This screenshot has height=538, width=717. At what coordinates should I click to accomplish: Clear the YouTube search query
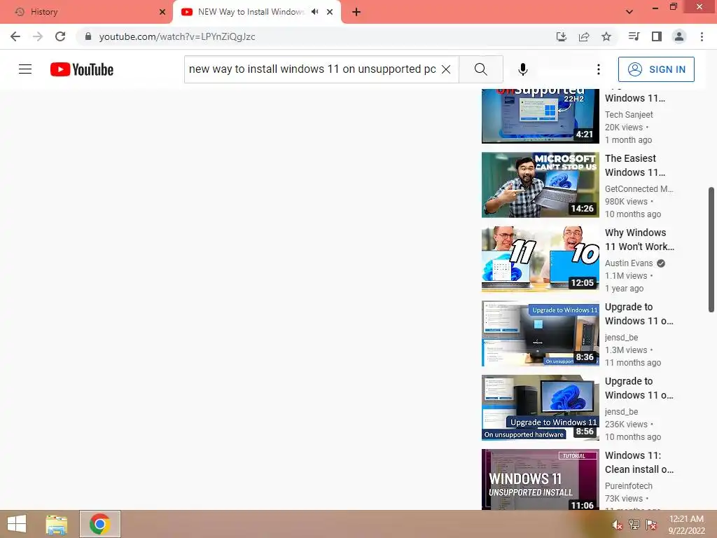point(446,69)
